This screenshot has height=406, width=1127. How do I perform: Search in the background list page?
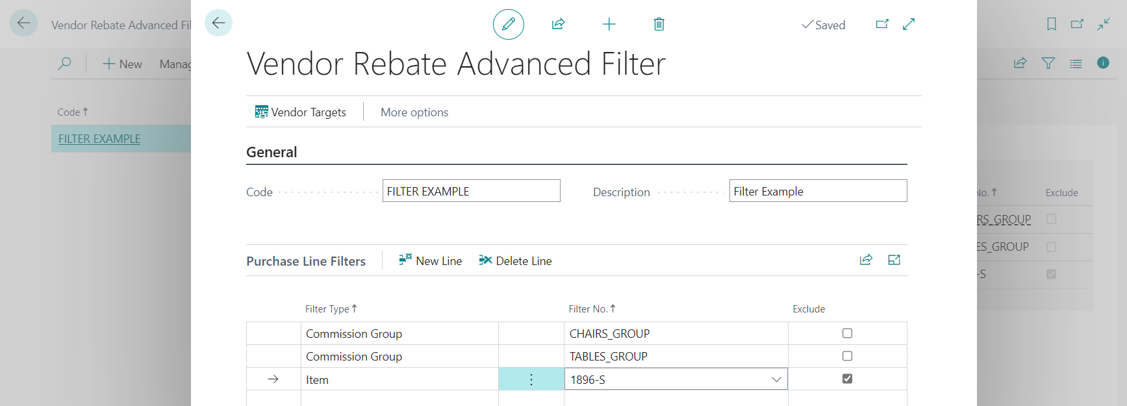coord(64,64)
